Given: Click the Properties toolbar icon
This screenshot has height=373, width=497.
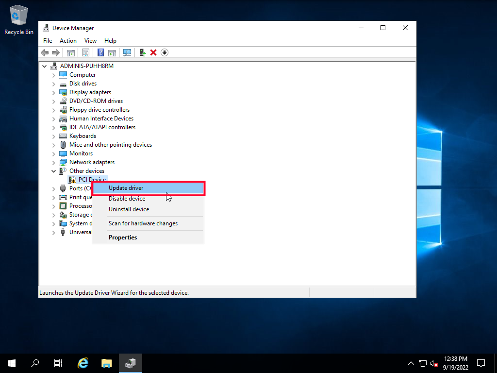Looking at the screenshot, I should [85, 52].
